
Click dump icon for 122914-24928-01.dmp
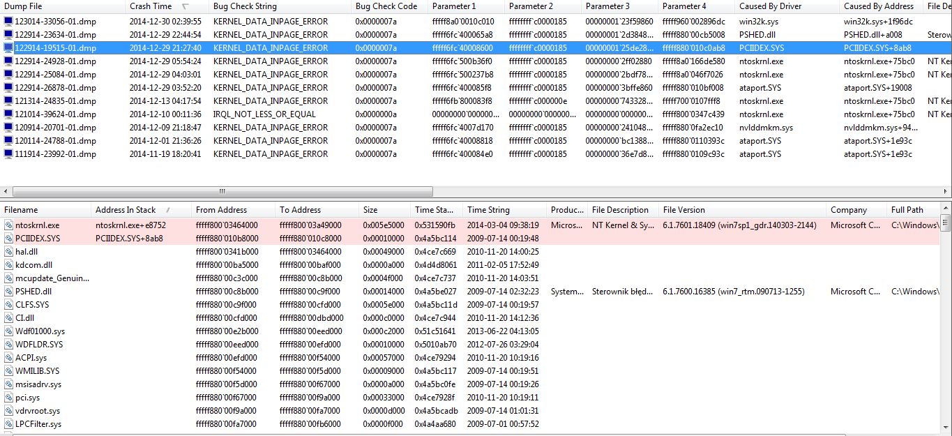[x=8, y=61]
